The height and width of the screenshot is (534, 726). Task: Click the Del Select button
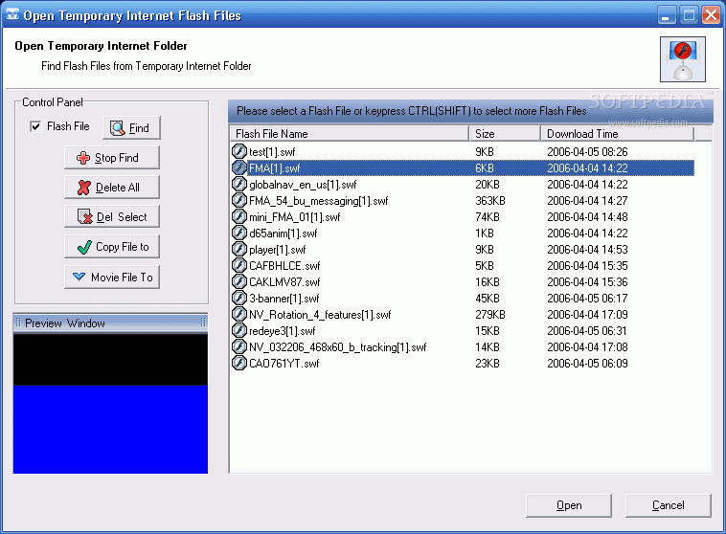(112, 217)
